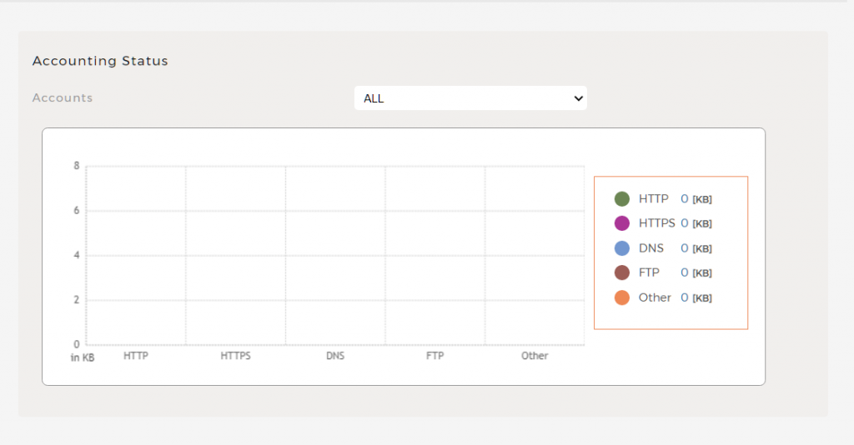Click the HTTPS x-axis label on chart
The width and height of the screenshot is (854, 445).
(235, 356)
